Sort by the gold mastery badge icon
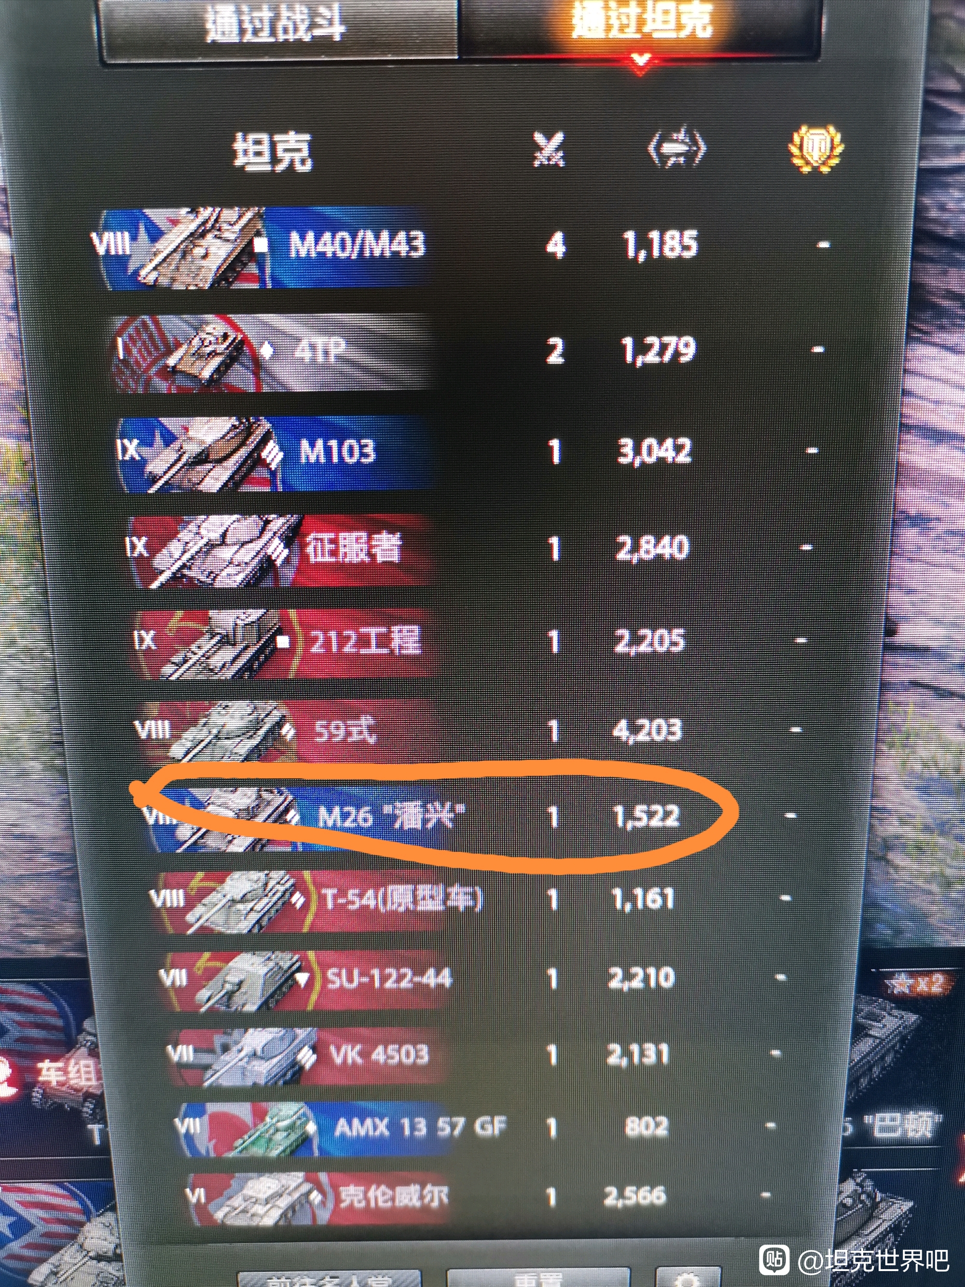 (815, 148)
